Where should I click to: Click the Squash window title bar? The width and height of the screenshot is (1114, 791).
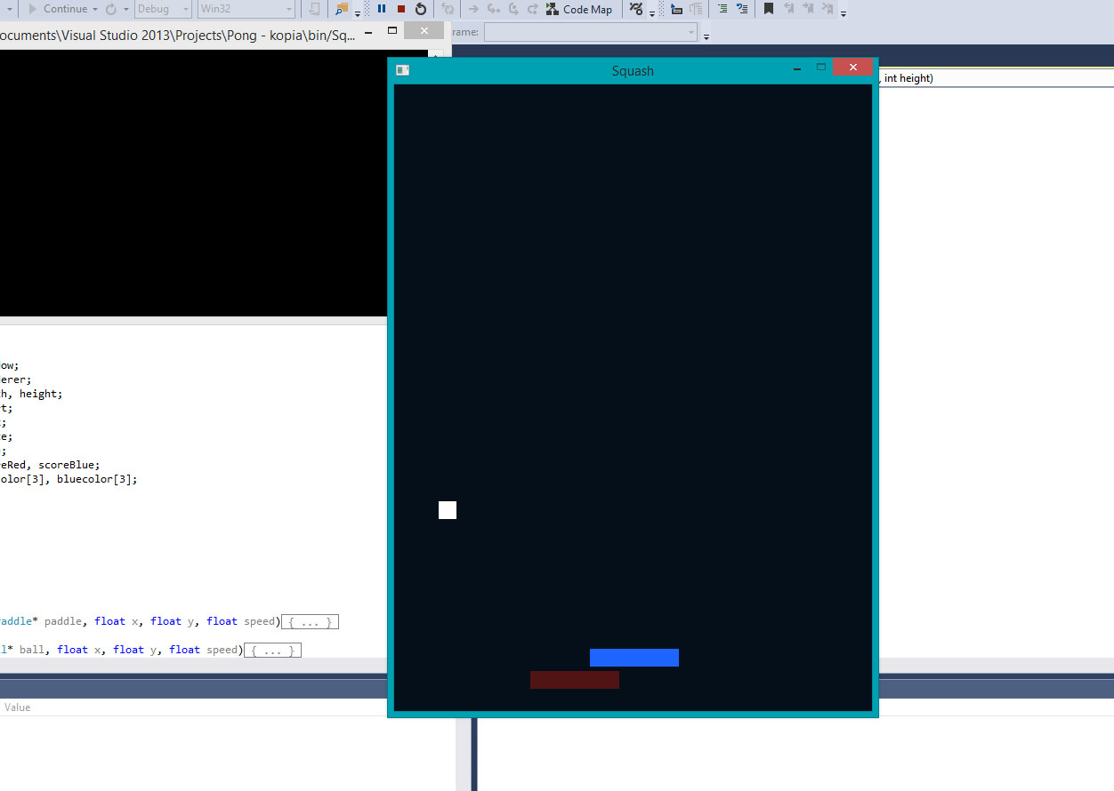pyautogui.click(x=633, y=71)
